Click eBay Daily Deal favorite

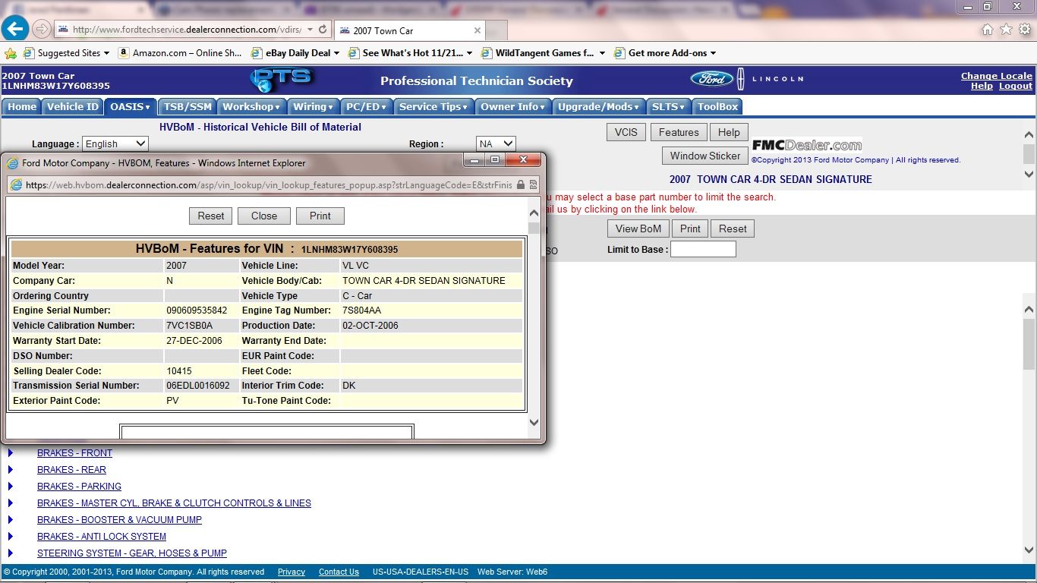point(295,53)
